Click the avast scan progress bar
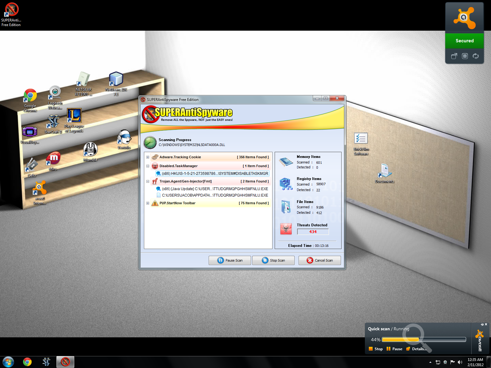 coord(424,339)
